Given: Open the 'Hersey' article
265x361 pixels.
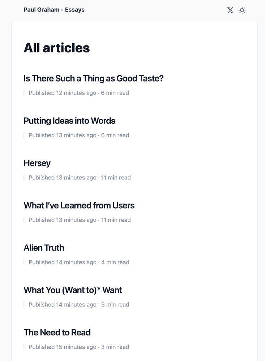Looking at the screenshot, I should (x=37, y=163).
